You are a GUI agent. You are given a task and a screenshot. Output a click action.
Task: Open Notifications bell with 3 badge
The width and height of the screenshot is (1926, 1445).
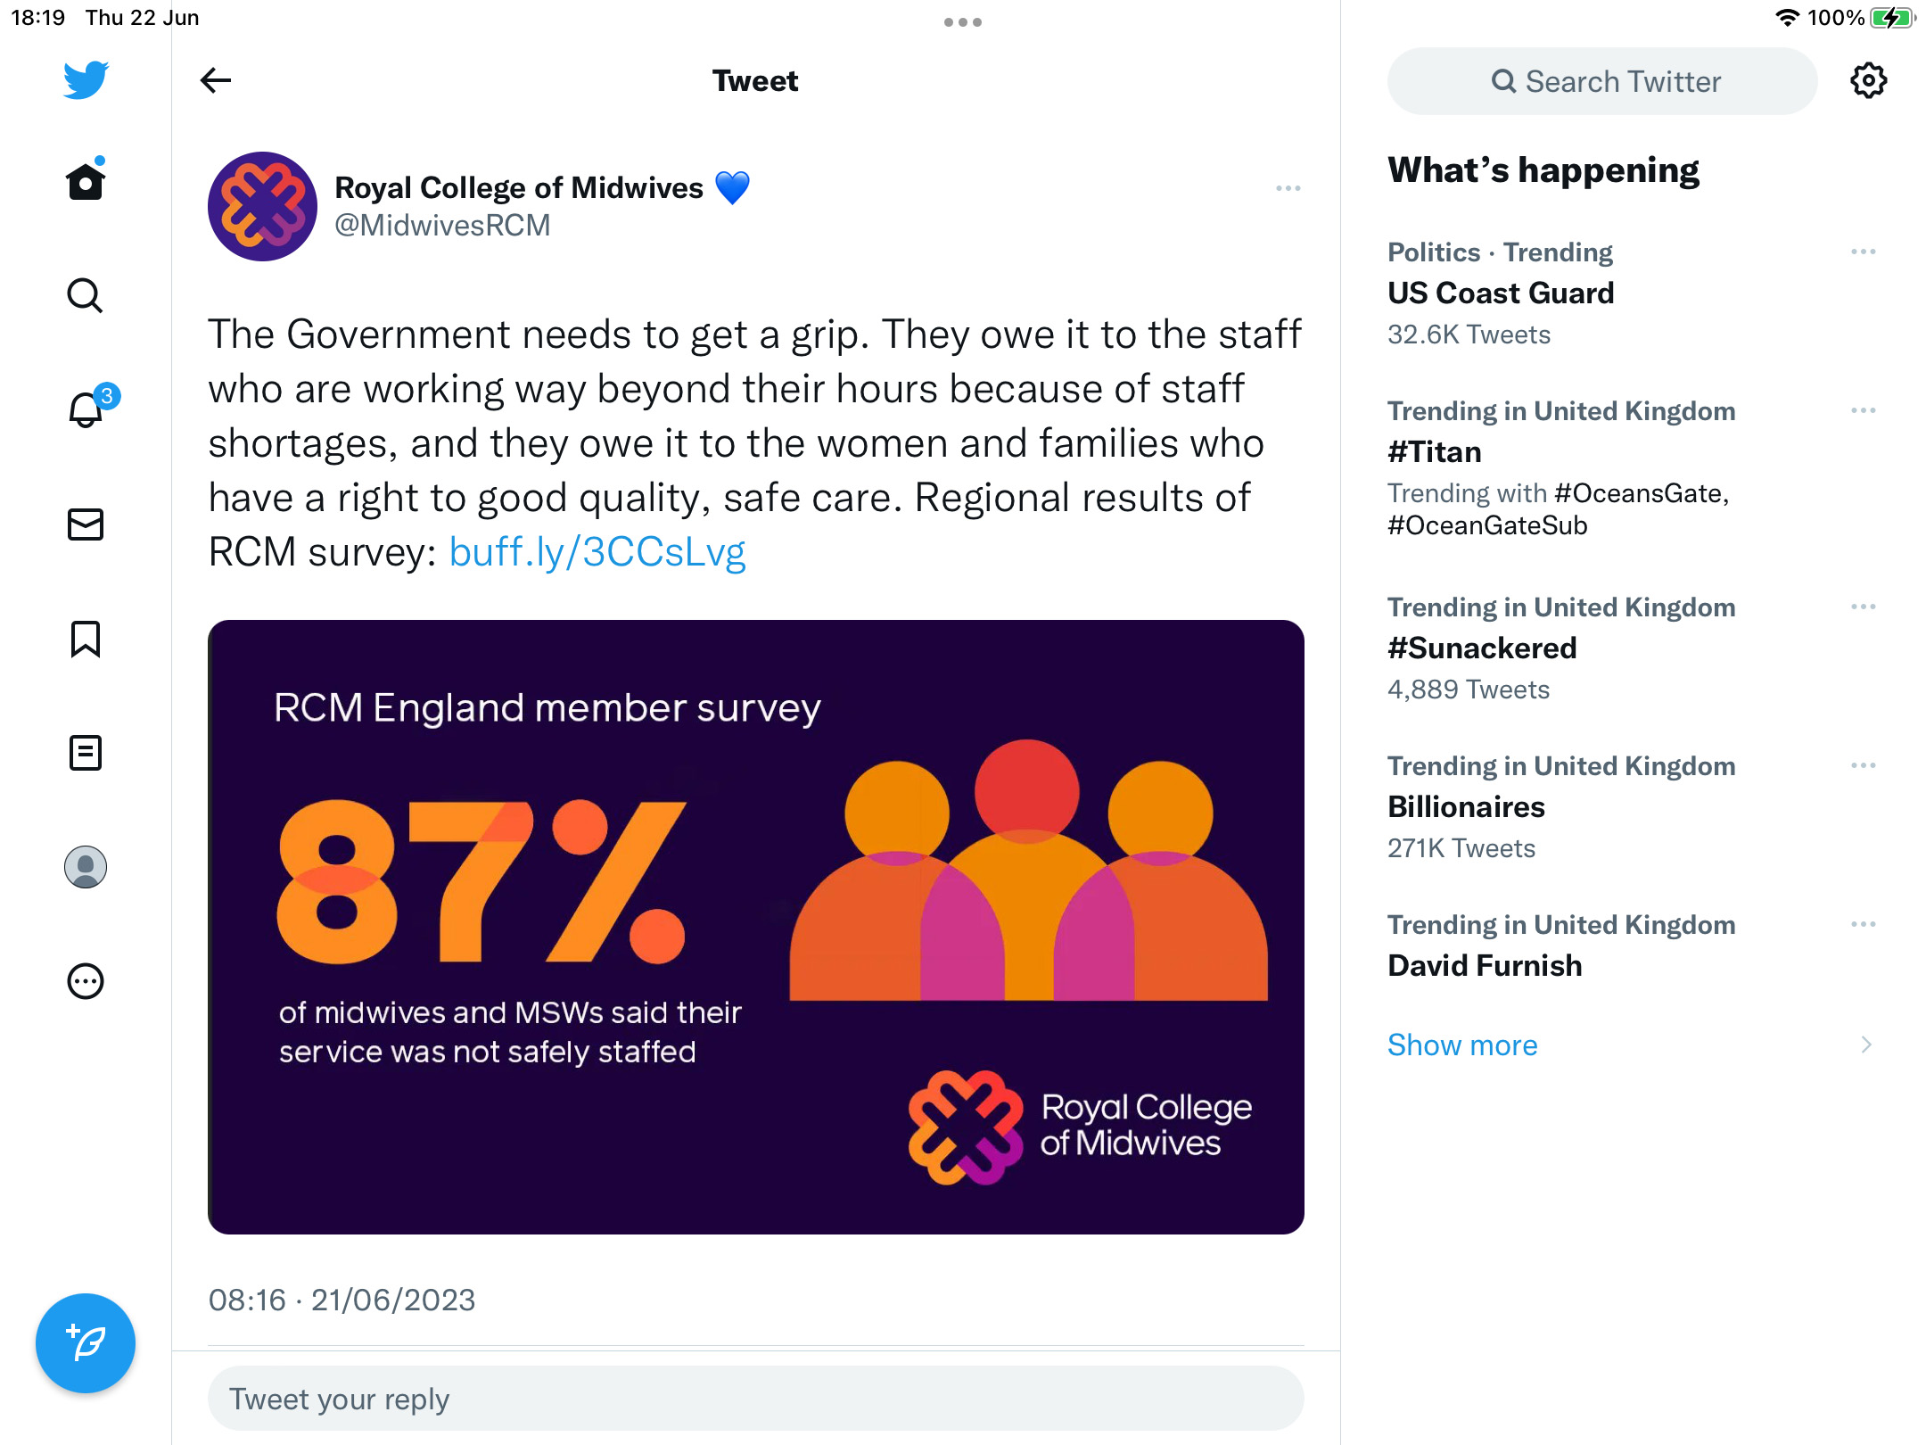pos(89,408)
